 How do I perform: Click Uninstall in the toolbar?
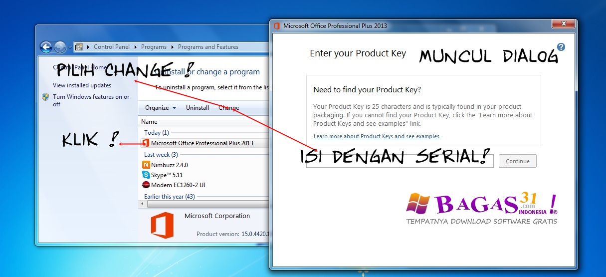click(198, 108)
